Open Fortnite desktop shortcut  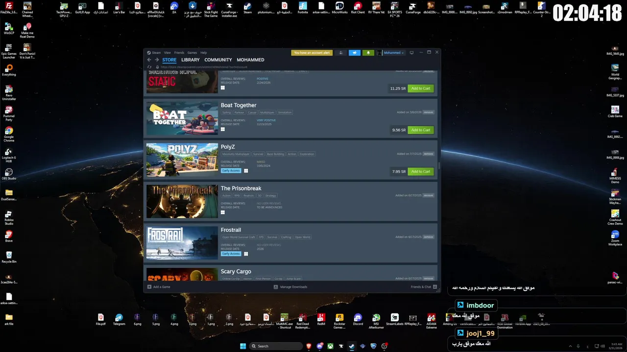(x=303, y=8)
